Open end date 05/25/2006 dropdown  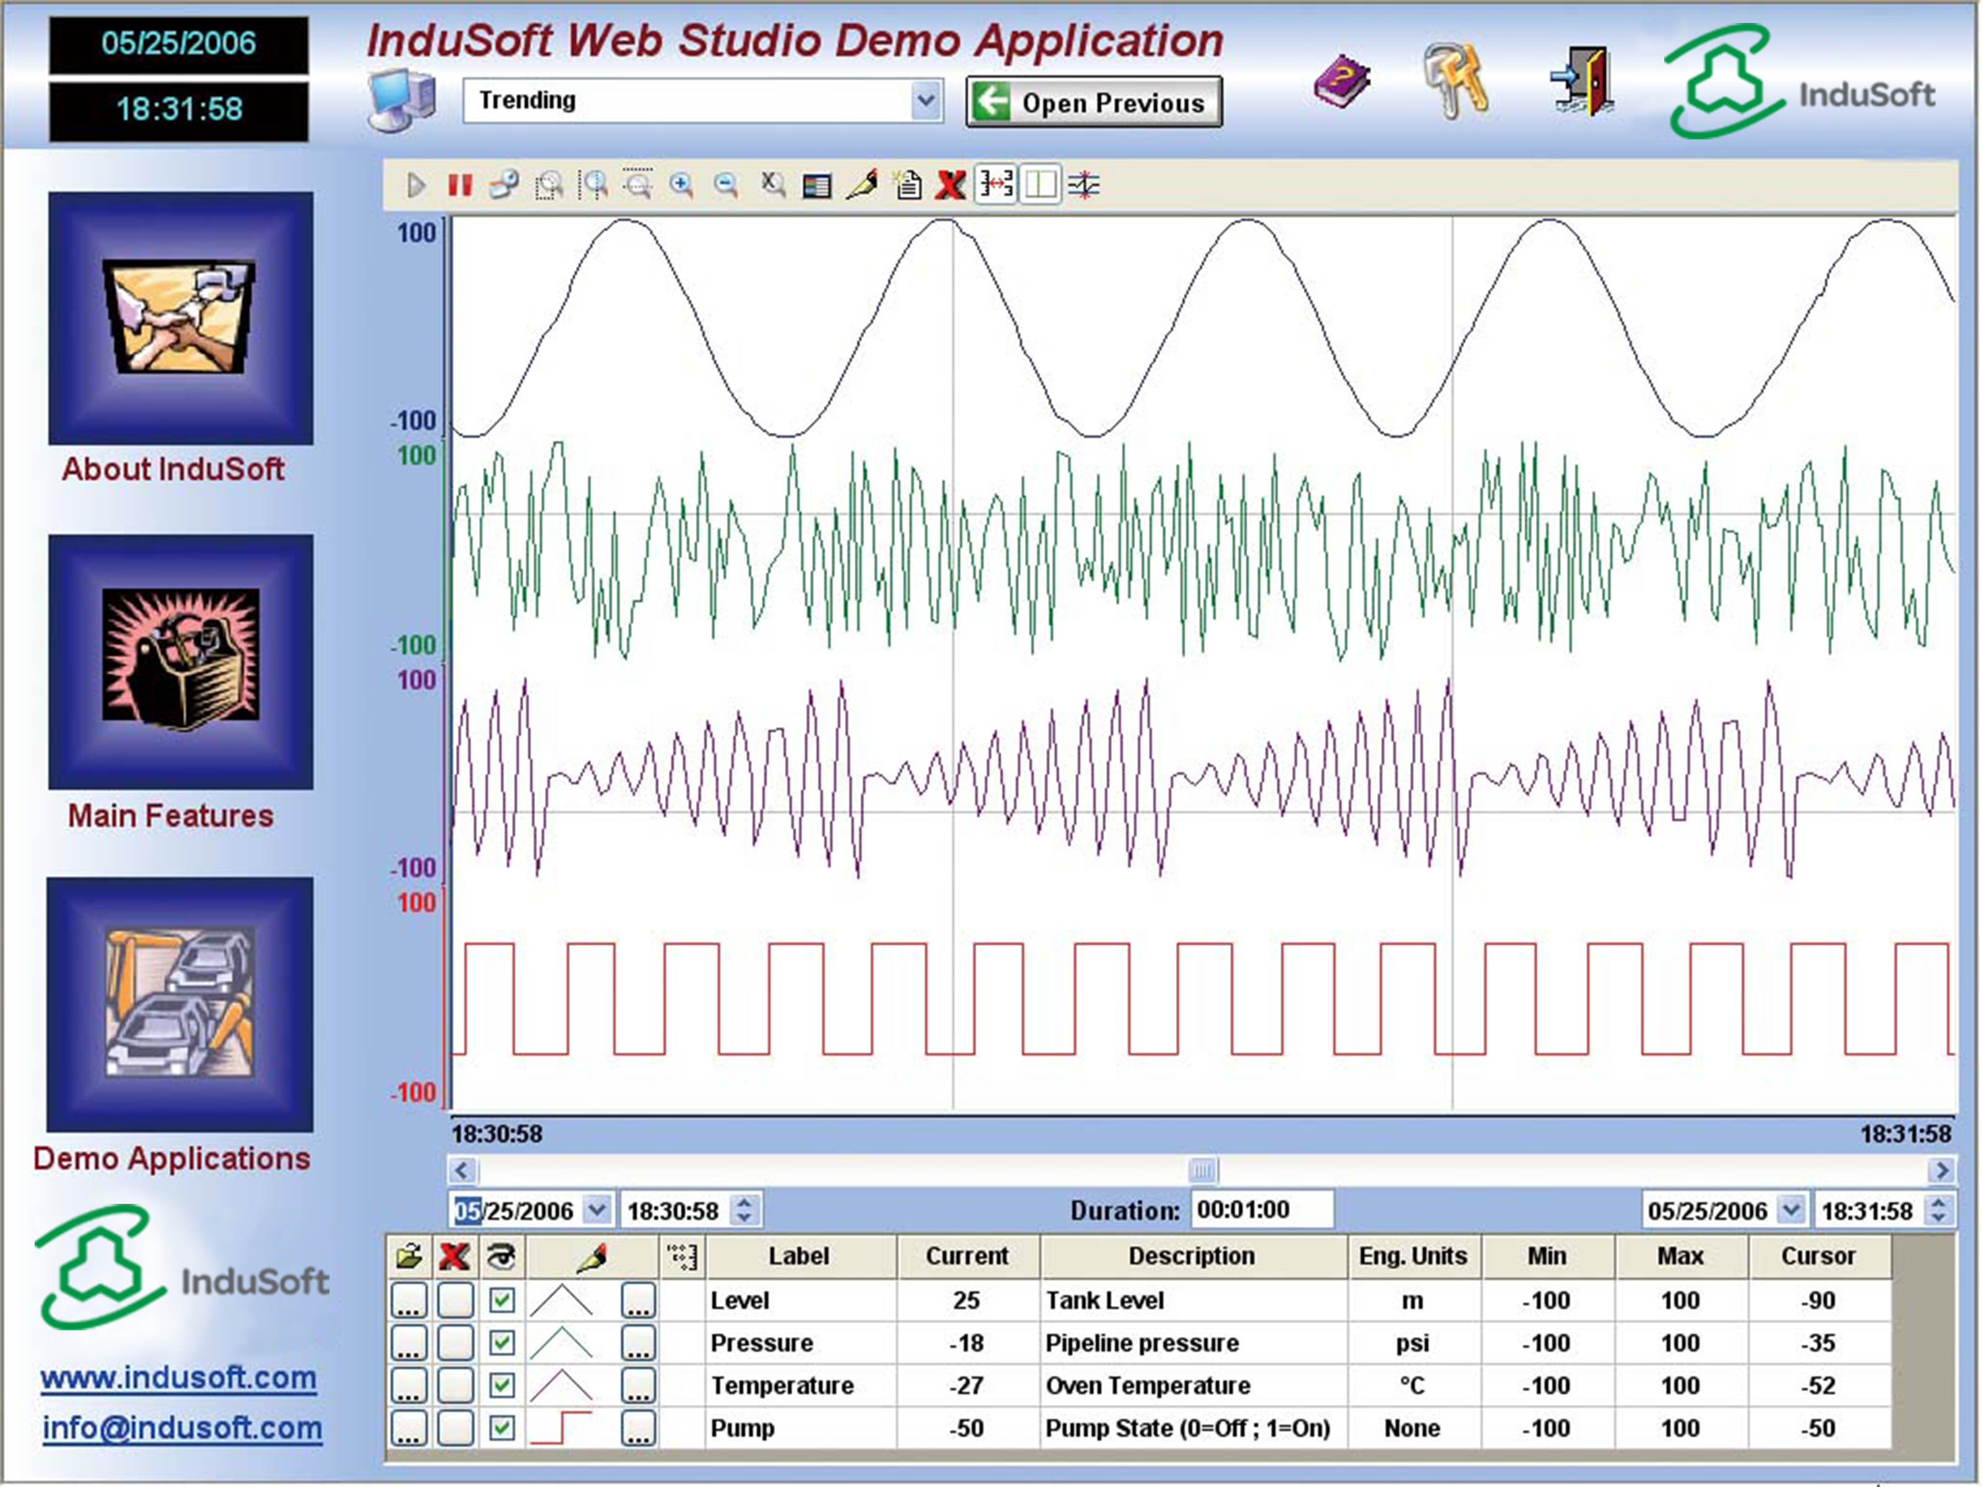pyautogui.click(x=1791, y=1210)
